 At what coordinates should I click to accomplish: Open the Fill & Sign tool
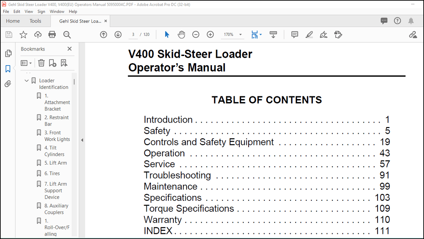(x=323, y=34)
